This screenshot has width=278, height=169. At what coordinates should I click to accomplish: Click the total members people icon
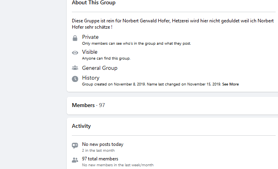pos(75,160)
